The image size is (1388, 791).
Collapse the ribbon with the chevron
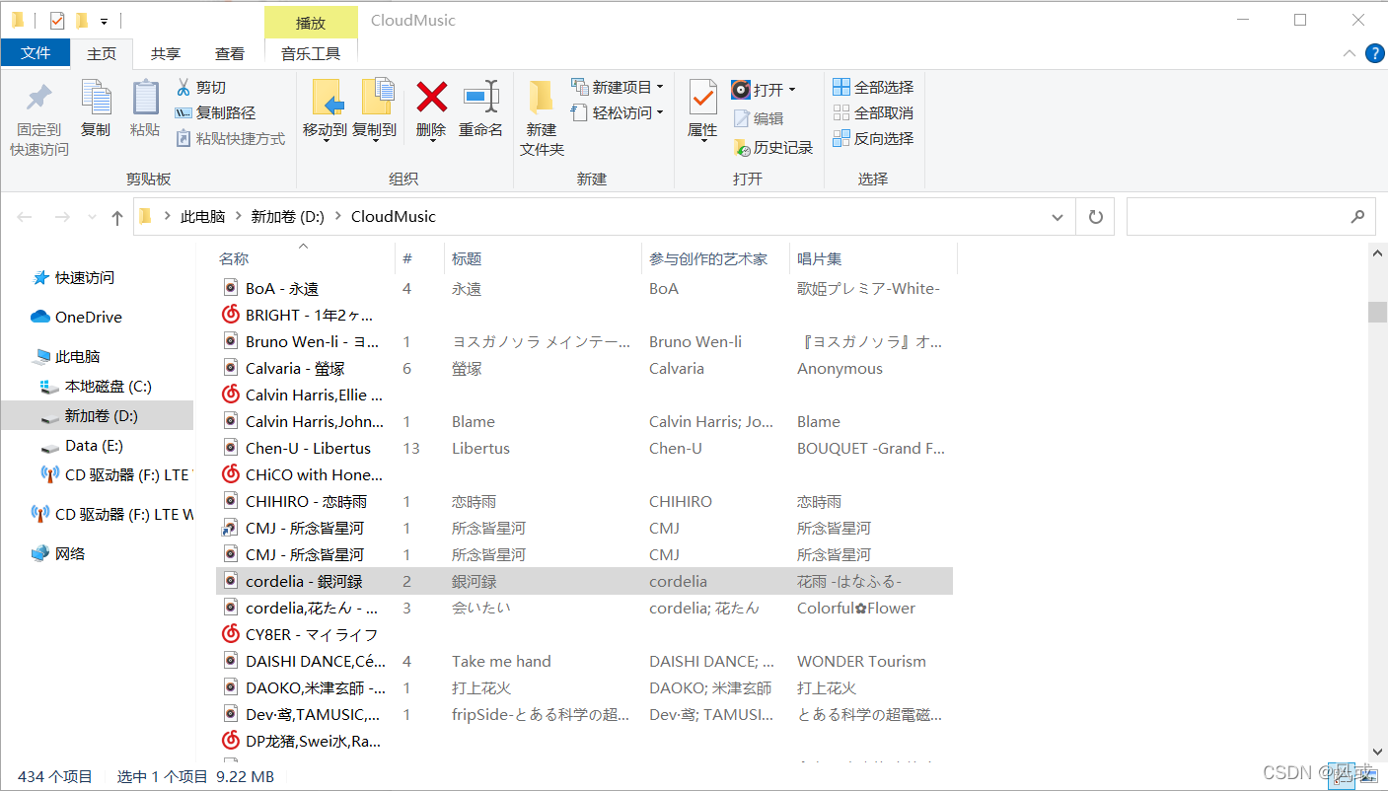pyautogui.click(x=1349, y=53)
